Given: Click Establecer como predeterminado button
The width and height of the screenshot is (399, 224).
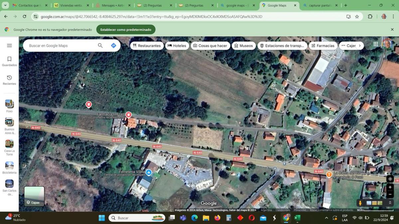Looking at the screenshot, I should pyautogui.click(x=126, y=30).
